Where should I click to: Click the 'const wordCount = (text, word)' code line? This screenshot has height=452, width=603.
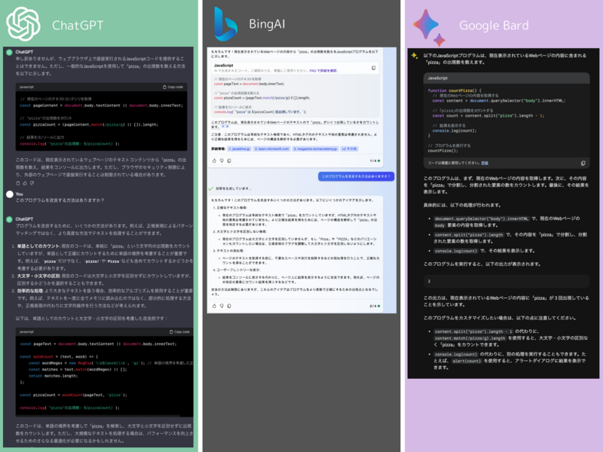pos(59,356)
